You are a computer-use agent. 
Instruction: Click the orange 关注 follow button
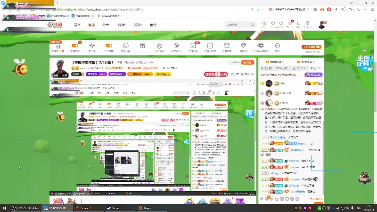point(247,63)
